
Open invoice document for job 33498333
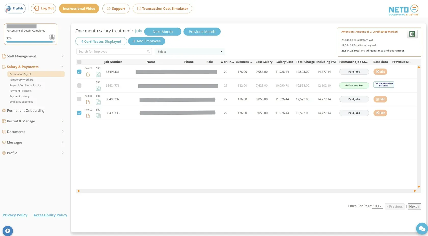click(88, 116)
